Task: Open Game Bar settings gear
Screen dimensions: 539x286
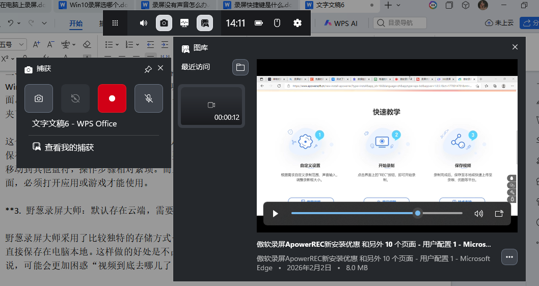Action: point(298,23)
